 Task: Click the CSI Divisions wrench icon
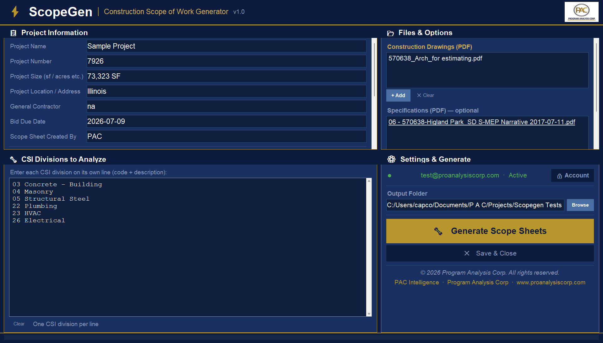click(x=13, y=160)
